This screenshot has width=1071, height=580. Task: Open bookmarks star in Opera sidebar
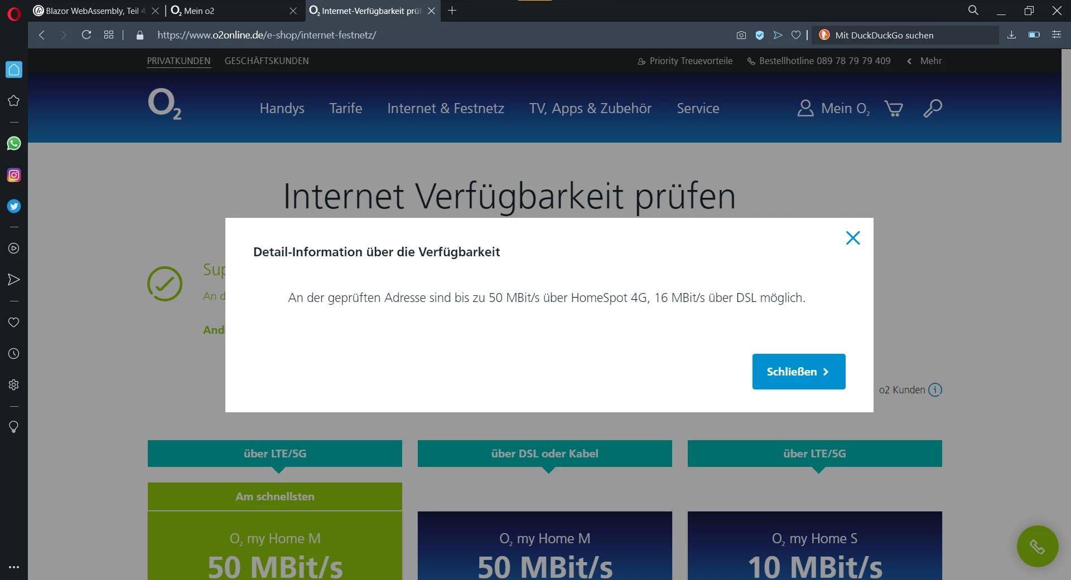point(14,101)
